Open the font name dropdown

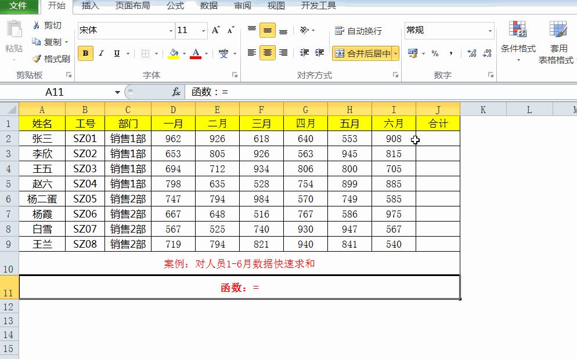point(170,30)
